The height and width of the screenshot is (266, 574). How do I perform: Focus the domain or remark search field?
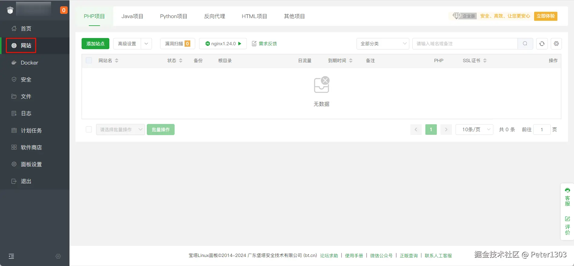[x=465, y=44]
